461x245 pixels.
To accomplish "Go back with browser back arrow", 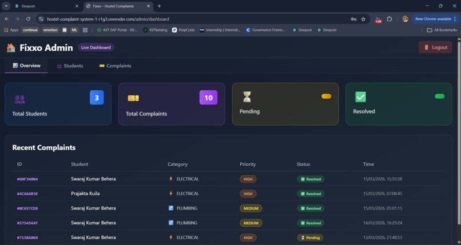I will click(7, 19).
